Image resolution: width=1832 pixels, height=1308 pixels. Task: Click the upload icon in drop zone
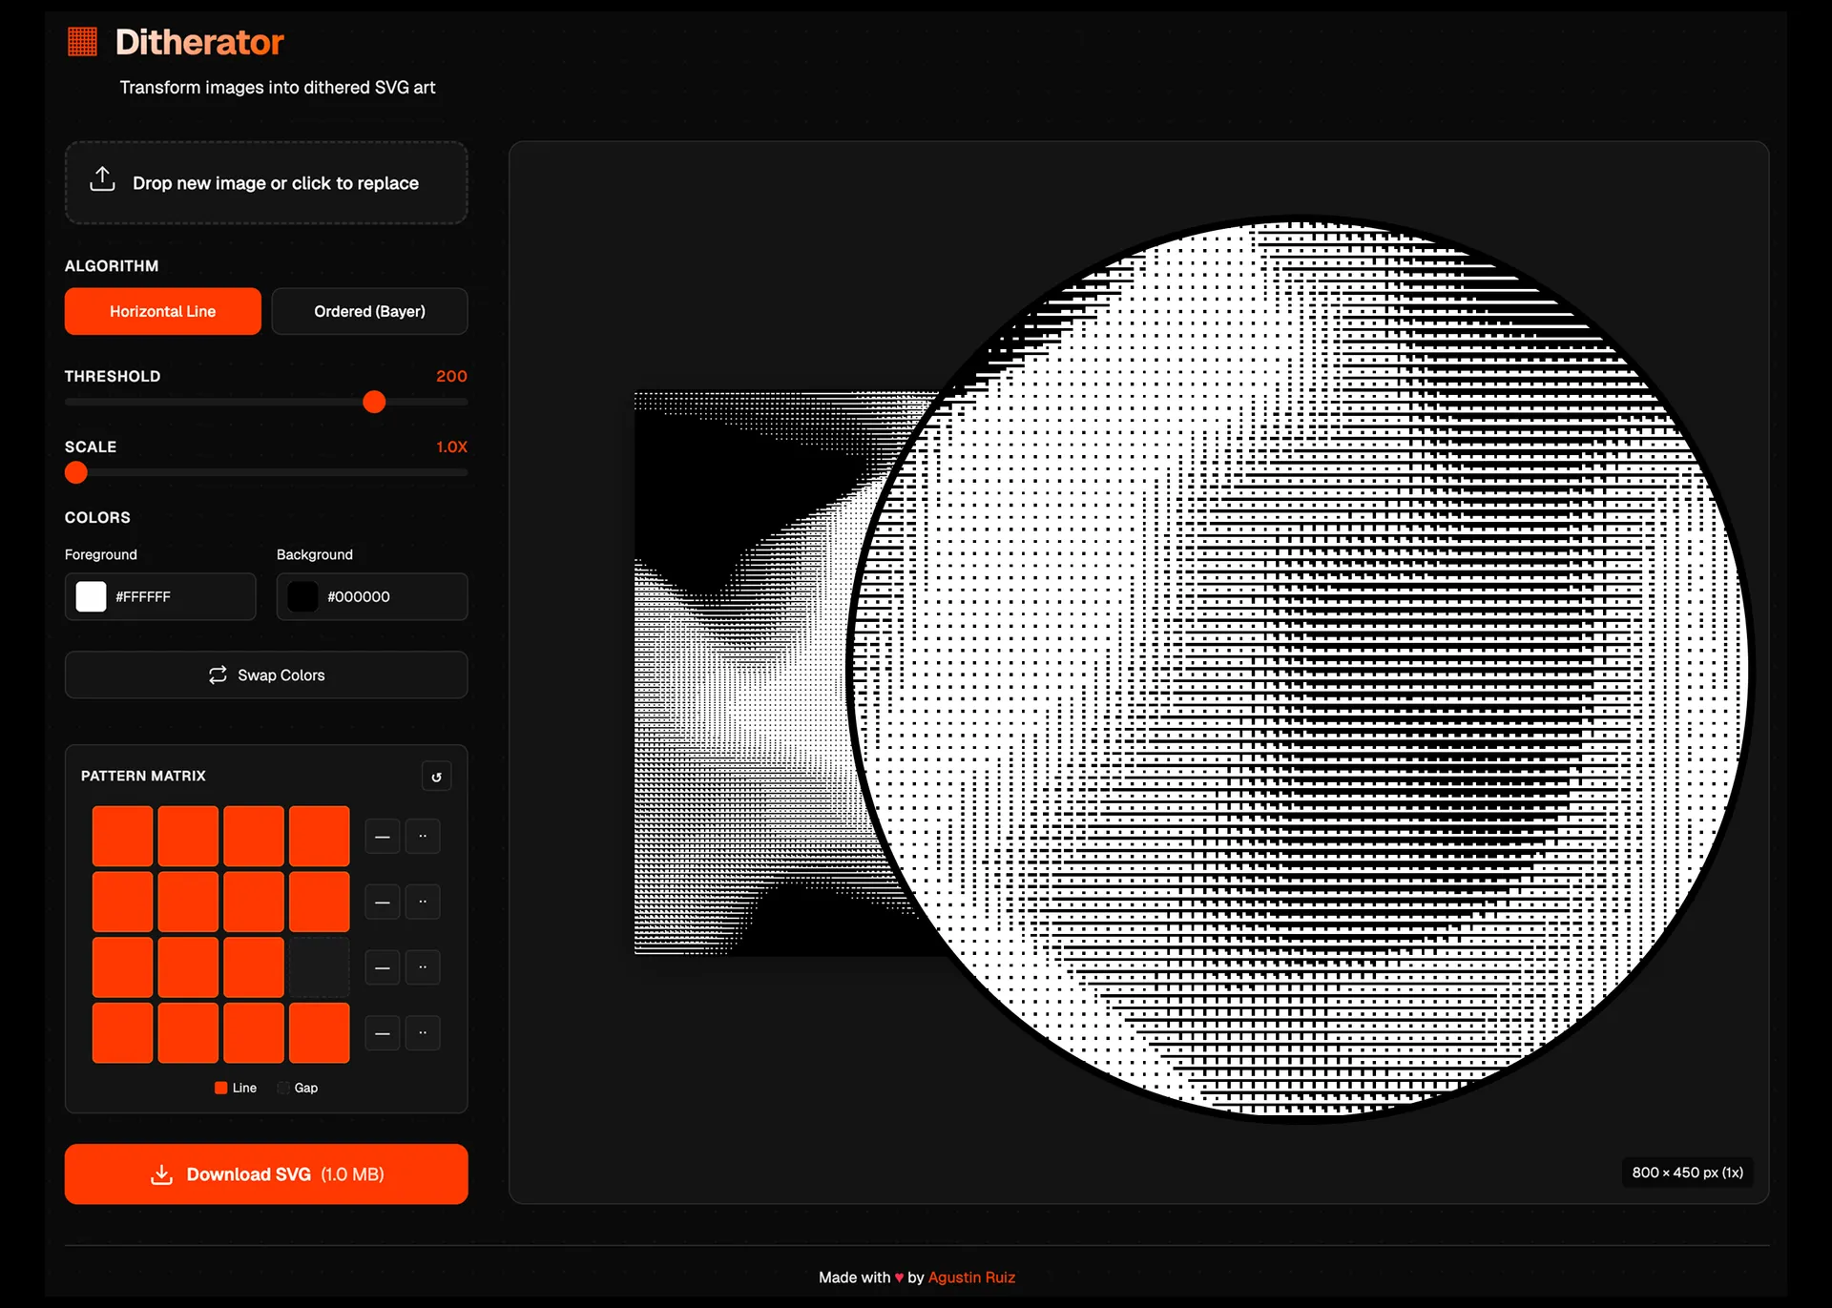[102, 179]
